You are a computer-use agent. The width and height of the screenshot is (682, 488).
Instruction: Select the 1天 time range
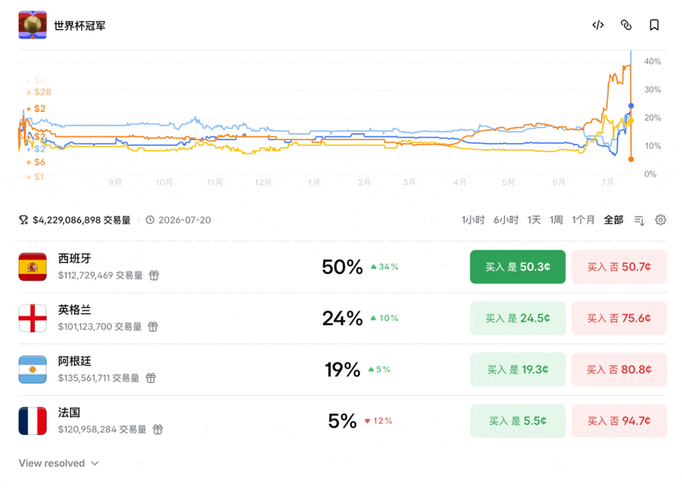coord(534,220)
